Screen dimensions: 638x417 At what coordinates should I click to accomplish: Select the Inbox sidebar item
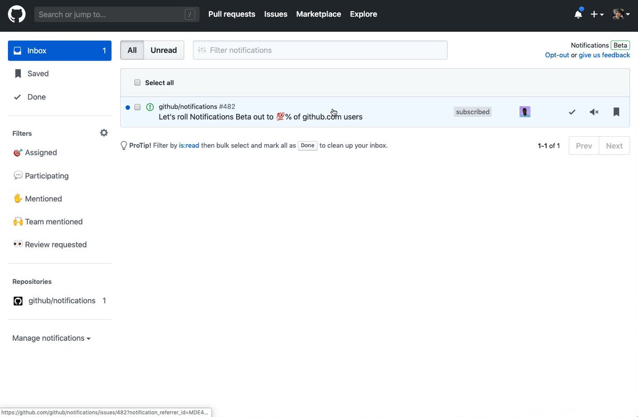click(60, 51)
